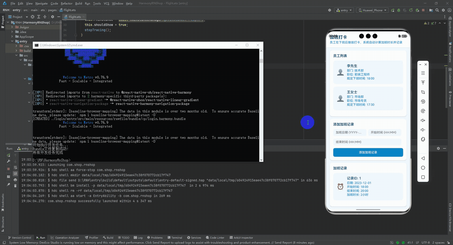Go to next highlighted error arrow
Image resolution: width=453 pixels, height=245 pixels.
click(x=444, y=23)
